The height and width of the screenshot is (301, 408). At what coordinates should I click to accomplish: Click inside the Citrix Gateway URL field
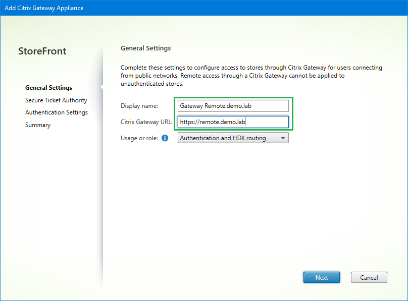[233, 122]
